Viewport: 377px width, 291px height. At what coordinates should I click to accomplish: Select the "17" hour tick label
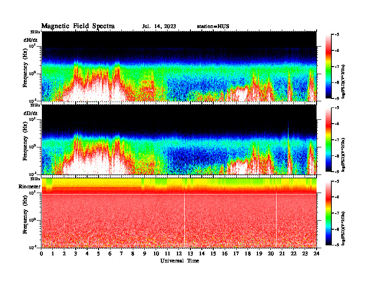click(x=236, y=253)
